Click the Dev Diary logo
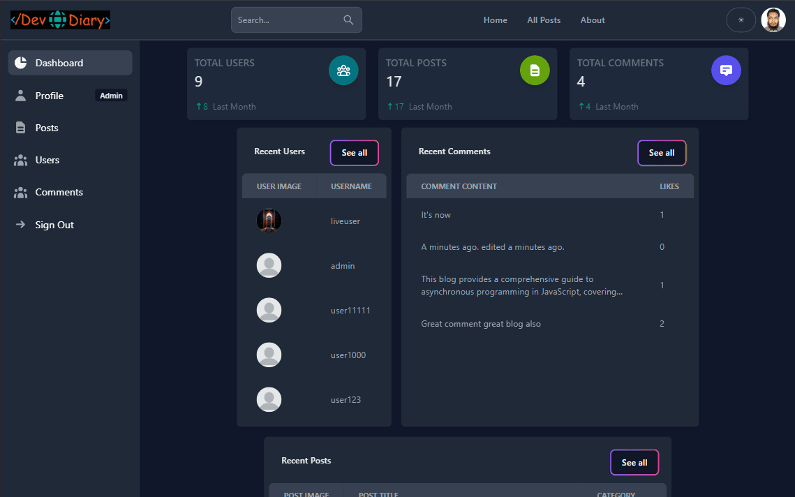795x497 pixels. (60, 20)
